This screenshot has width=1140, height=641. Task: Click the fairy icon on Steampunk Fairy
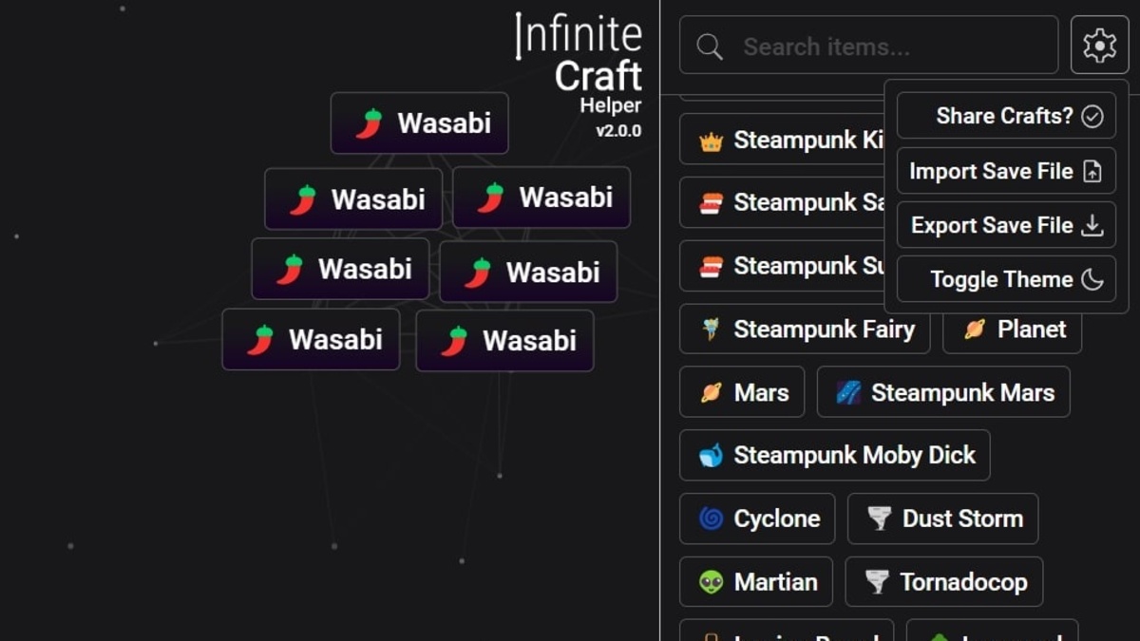coord(711,330)
